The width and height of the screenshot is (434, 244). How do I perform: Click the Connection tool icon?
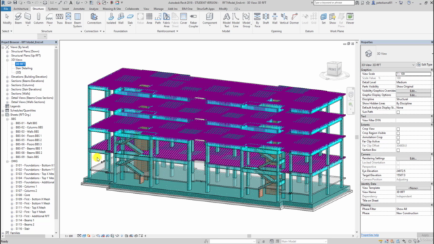94,18
